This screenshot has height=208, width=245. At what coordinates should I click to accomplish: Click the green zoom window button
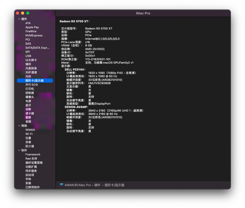click(x=28, y=13)
